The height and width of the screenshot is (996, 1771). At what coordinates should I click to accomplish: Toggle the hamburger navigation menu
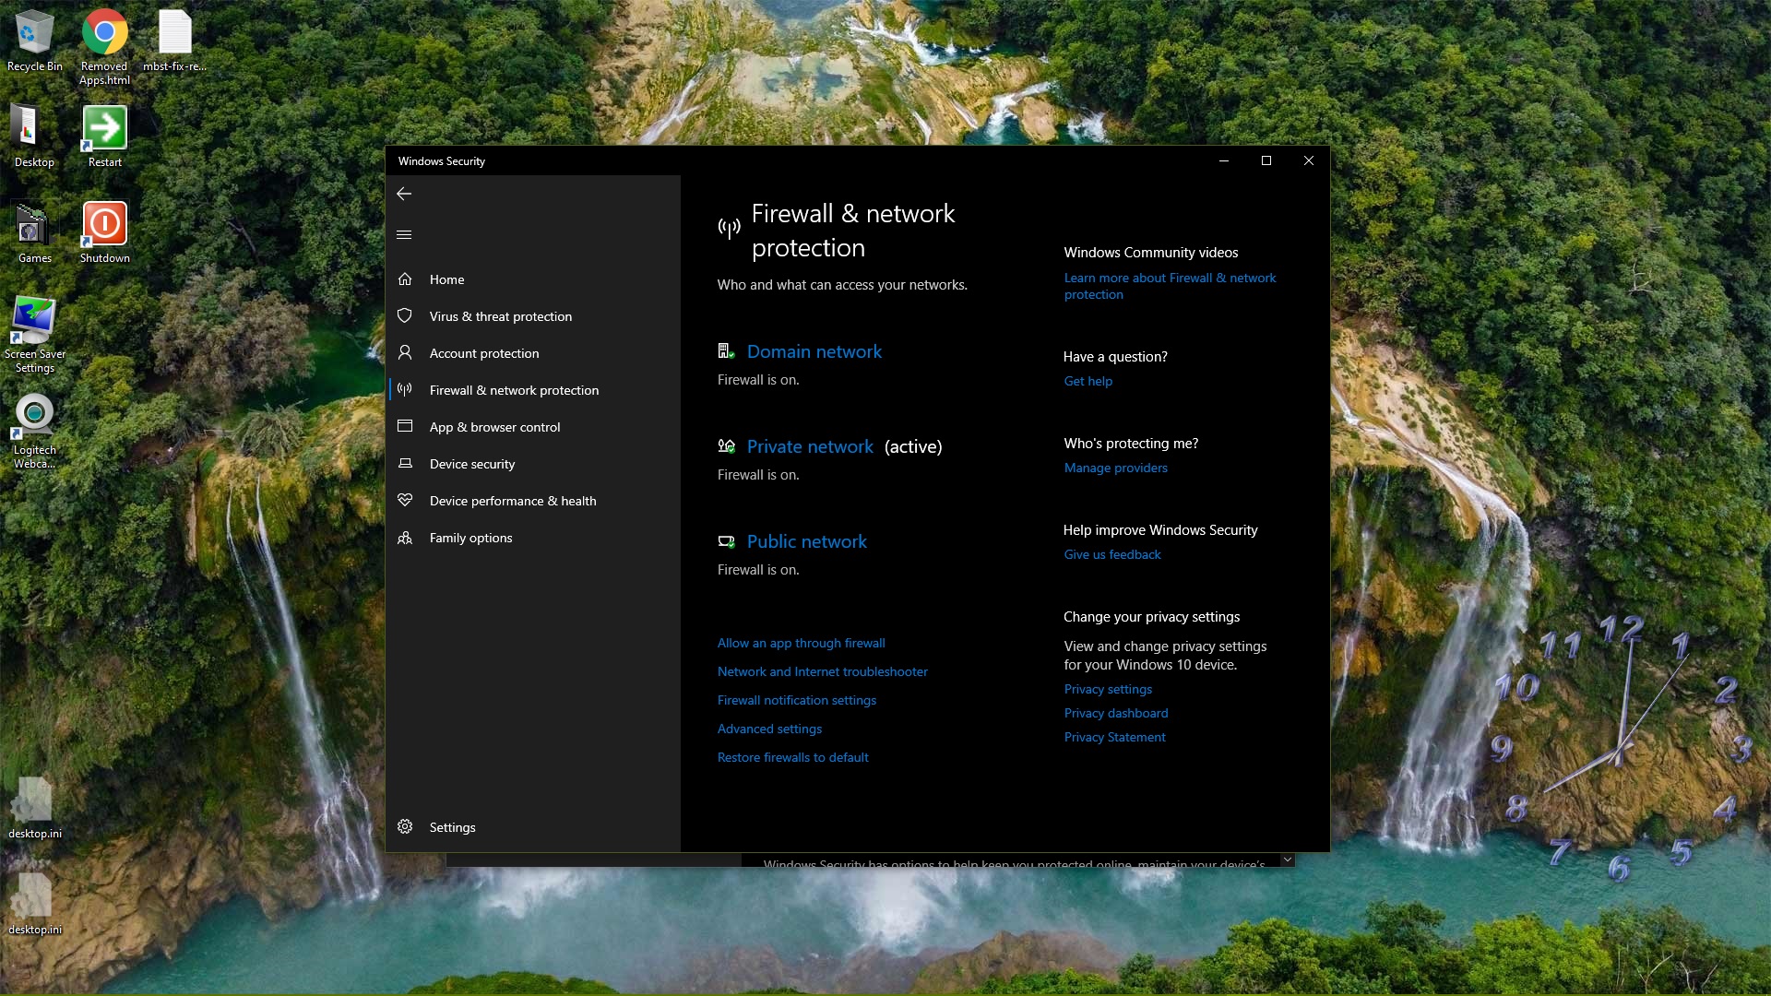point(404,234)
